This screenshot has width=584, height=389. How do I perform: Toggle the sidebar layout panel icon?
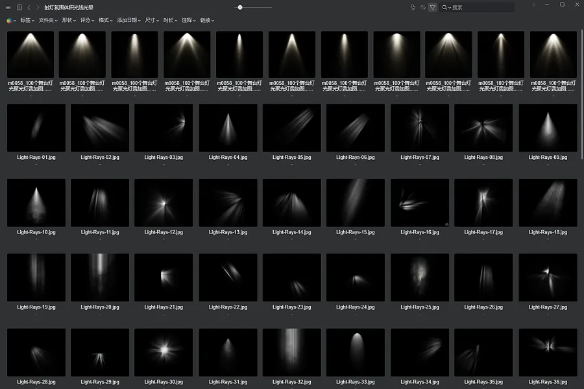coord(19,7)
